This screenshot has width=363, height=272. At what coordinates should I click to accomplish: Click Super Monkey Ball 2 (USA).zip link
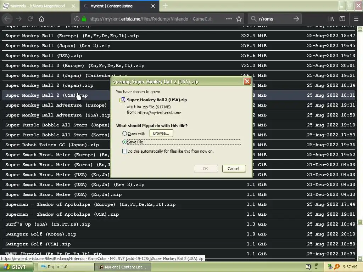(46, 95)
